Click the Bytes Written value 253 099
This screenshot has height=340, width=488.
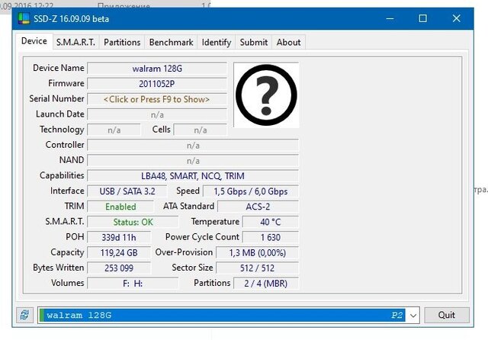tap(119, 268)
